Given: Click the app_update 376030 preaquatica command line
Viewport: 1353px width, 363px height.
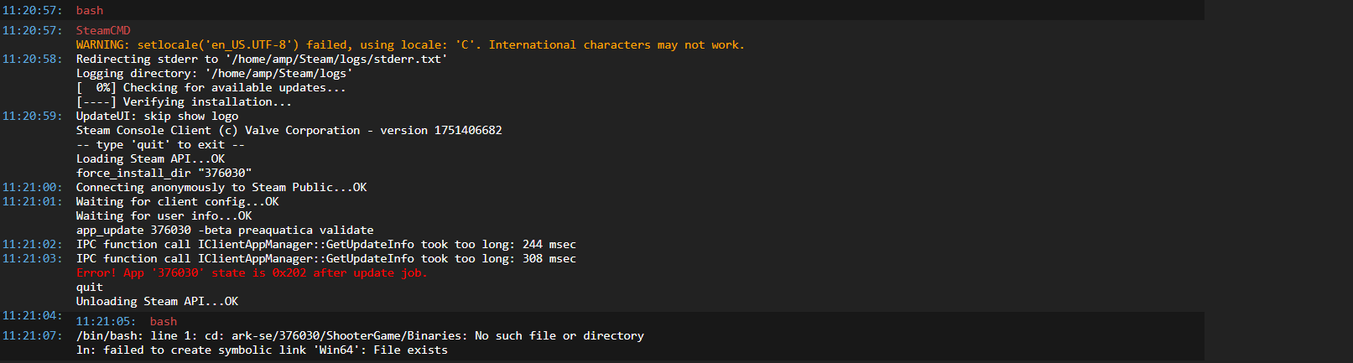Looking at the screenshot, I should coord(225,230).
